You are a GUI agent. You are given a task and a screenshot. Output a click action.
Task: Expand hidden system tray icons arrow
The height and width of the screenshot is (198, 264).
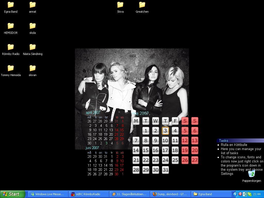pyautogui.click(x=235, y=194)
